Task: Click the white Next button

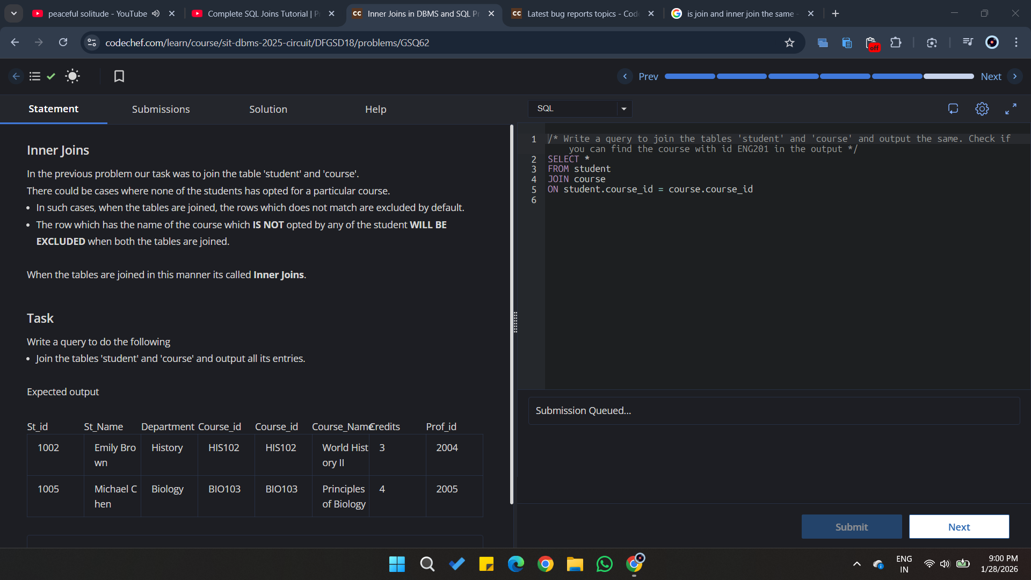Action: click(x=959, y=527)
